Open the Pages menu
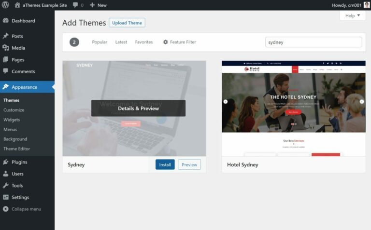The width and height of the screenshot is (371, 230). [27, 60]
